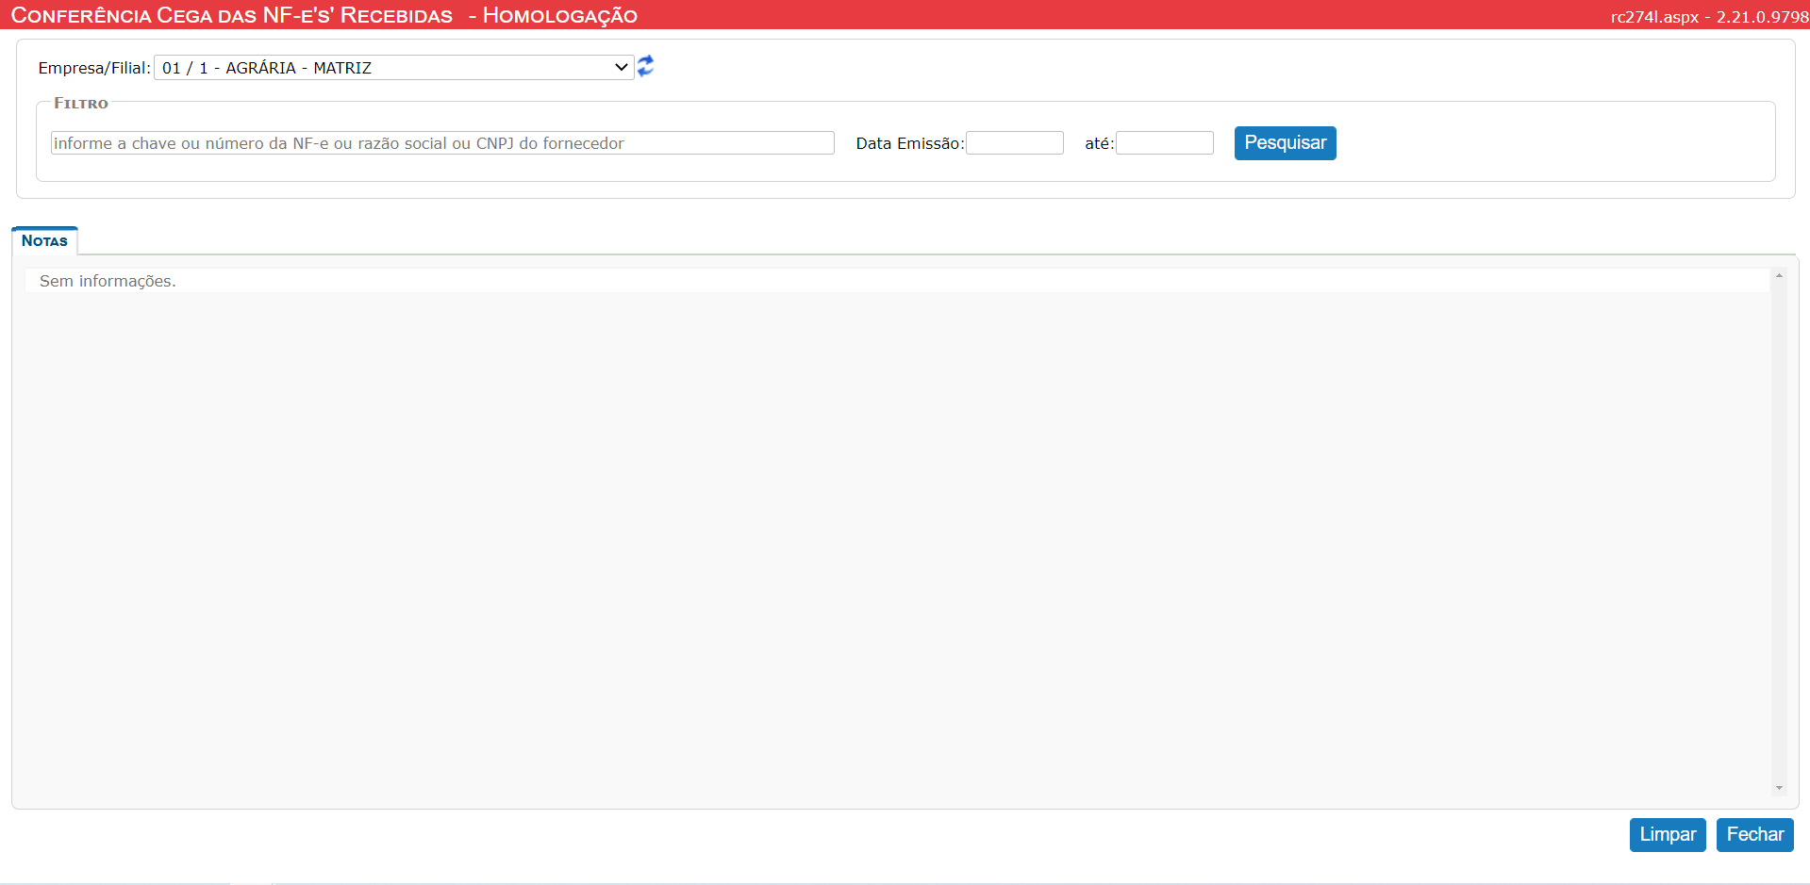Click the Notas list scroll-up arrow

tap(1779, 276)
